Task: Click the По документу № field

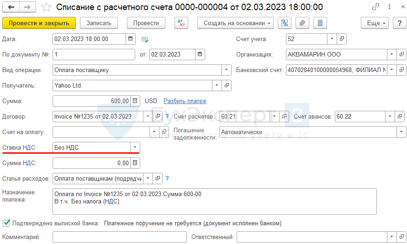Action: coord(94,54)
